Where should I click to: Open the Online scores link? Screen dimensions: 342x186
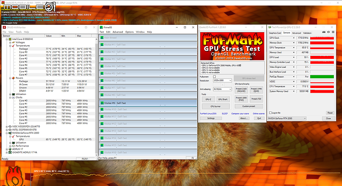tap(259, 114)
